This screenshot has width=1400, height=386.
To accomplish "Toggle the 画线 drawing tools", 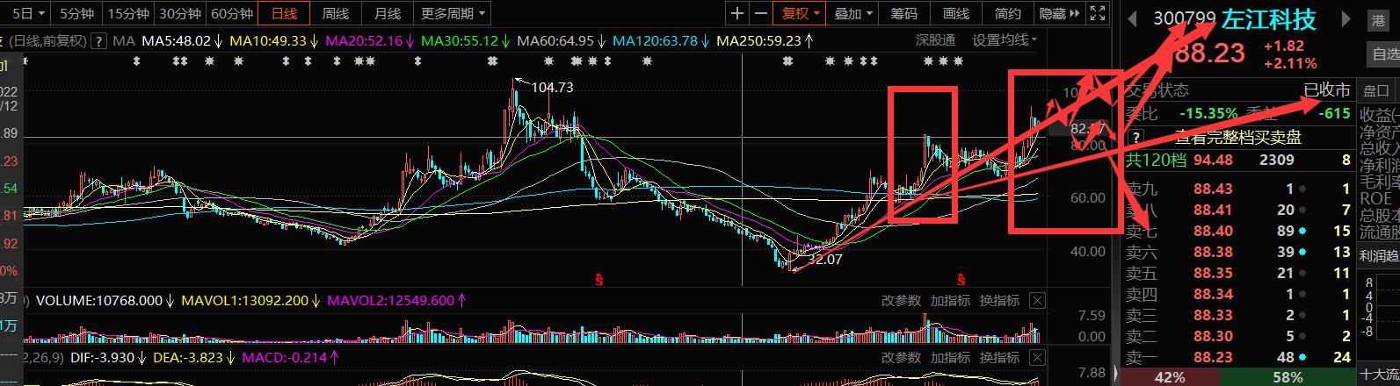I will click(955, 13).
